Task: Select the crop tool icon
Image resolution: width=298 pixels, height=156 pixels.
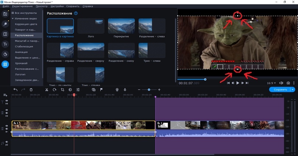Action: pos(62,89)
